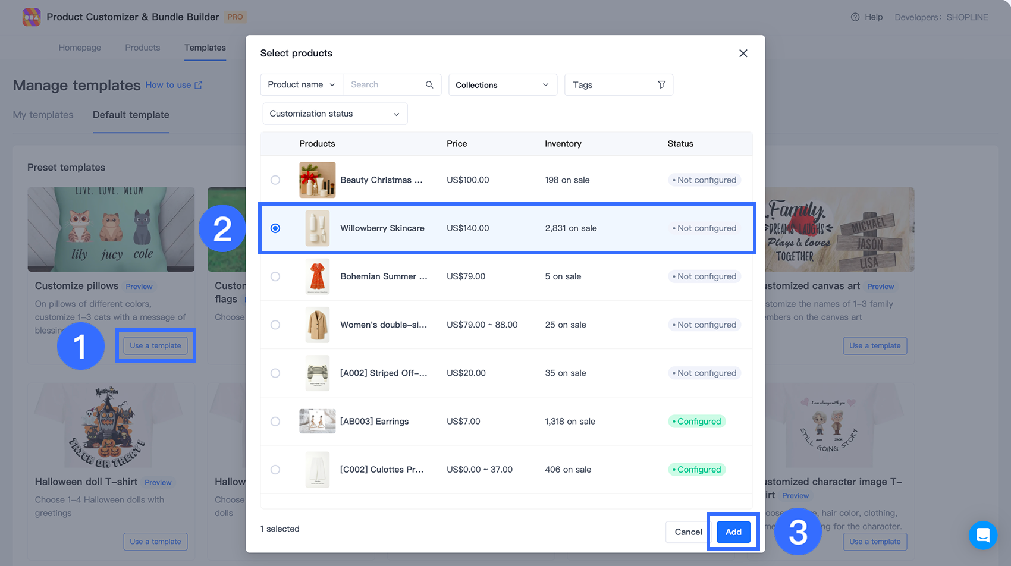Click the [C002] Culottes thumbnail

tap(317, 469)
